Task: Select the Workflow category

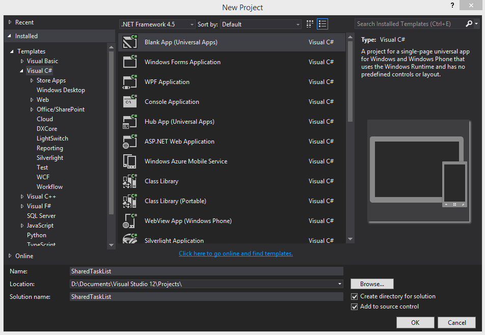Action: [49, 187]
